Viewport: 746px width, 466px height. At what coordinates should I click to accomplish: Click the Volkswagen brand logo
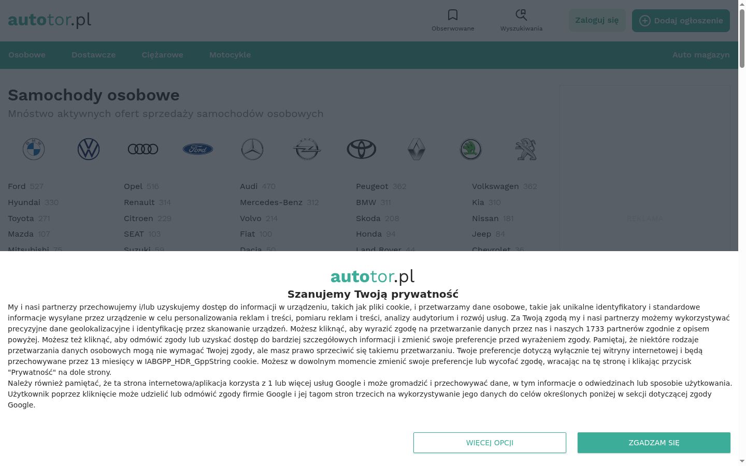89,149
